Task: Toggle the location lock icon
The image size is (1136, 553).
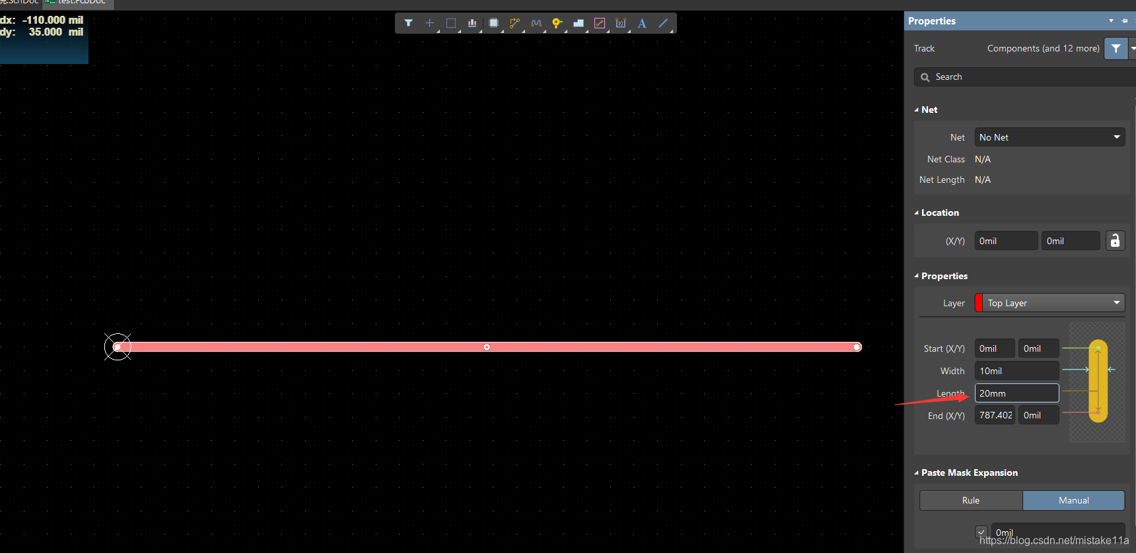Action: click(1115, 241)
